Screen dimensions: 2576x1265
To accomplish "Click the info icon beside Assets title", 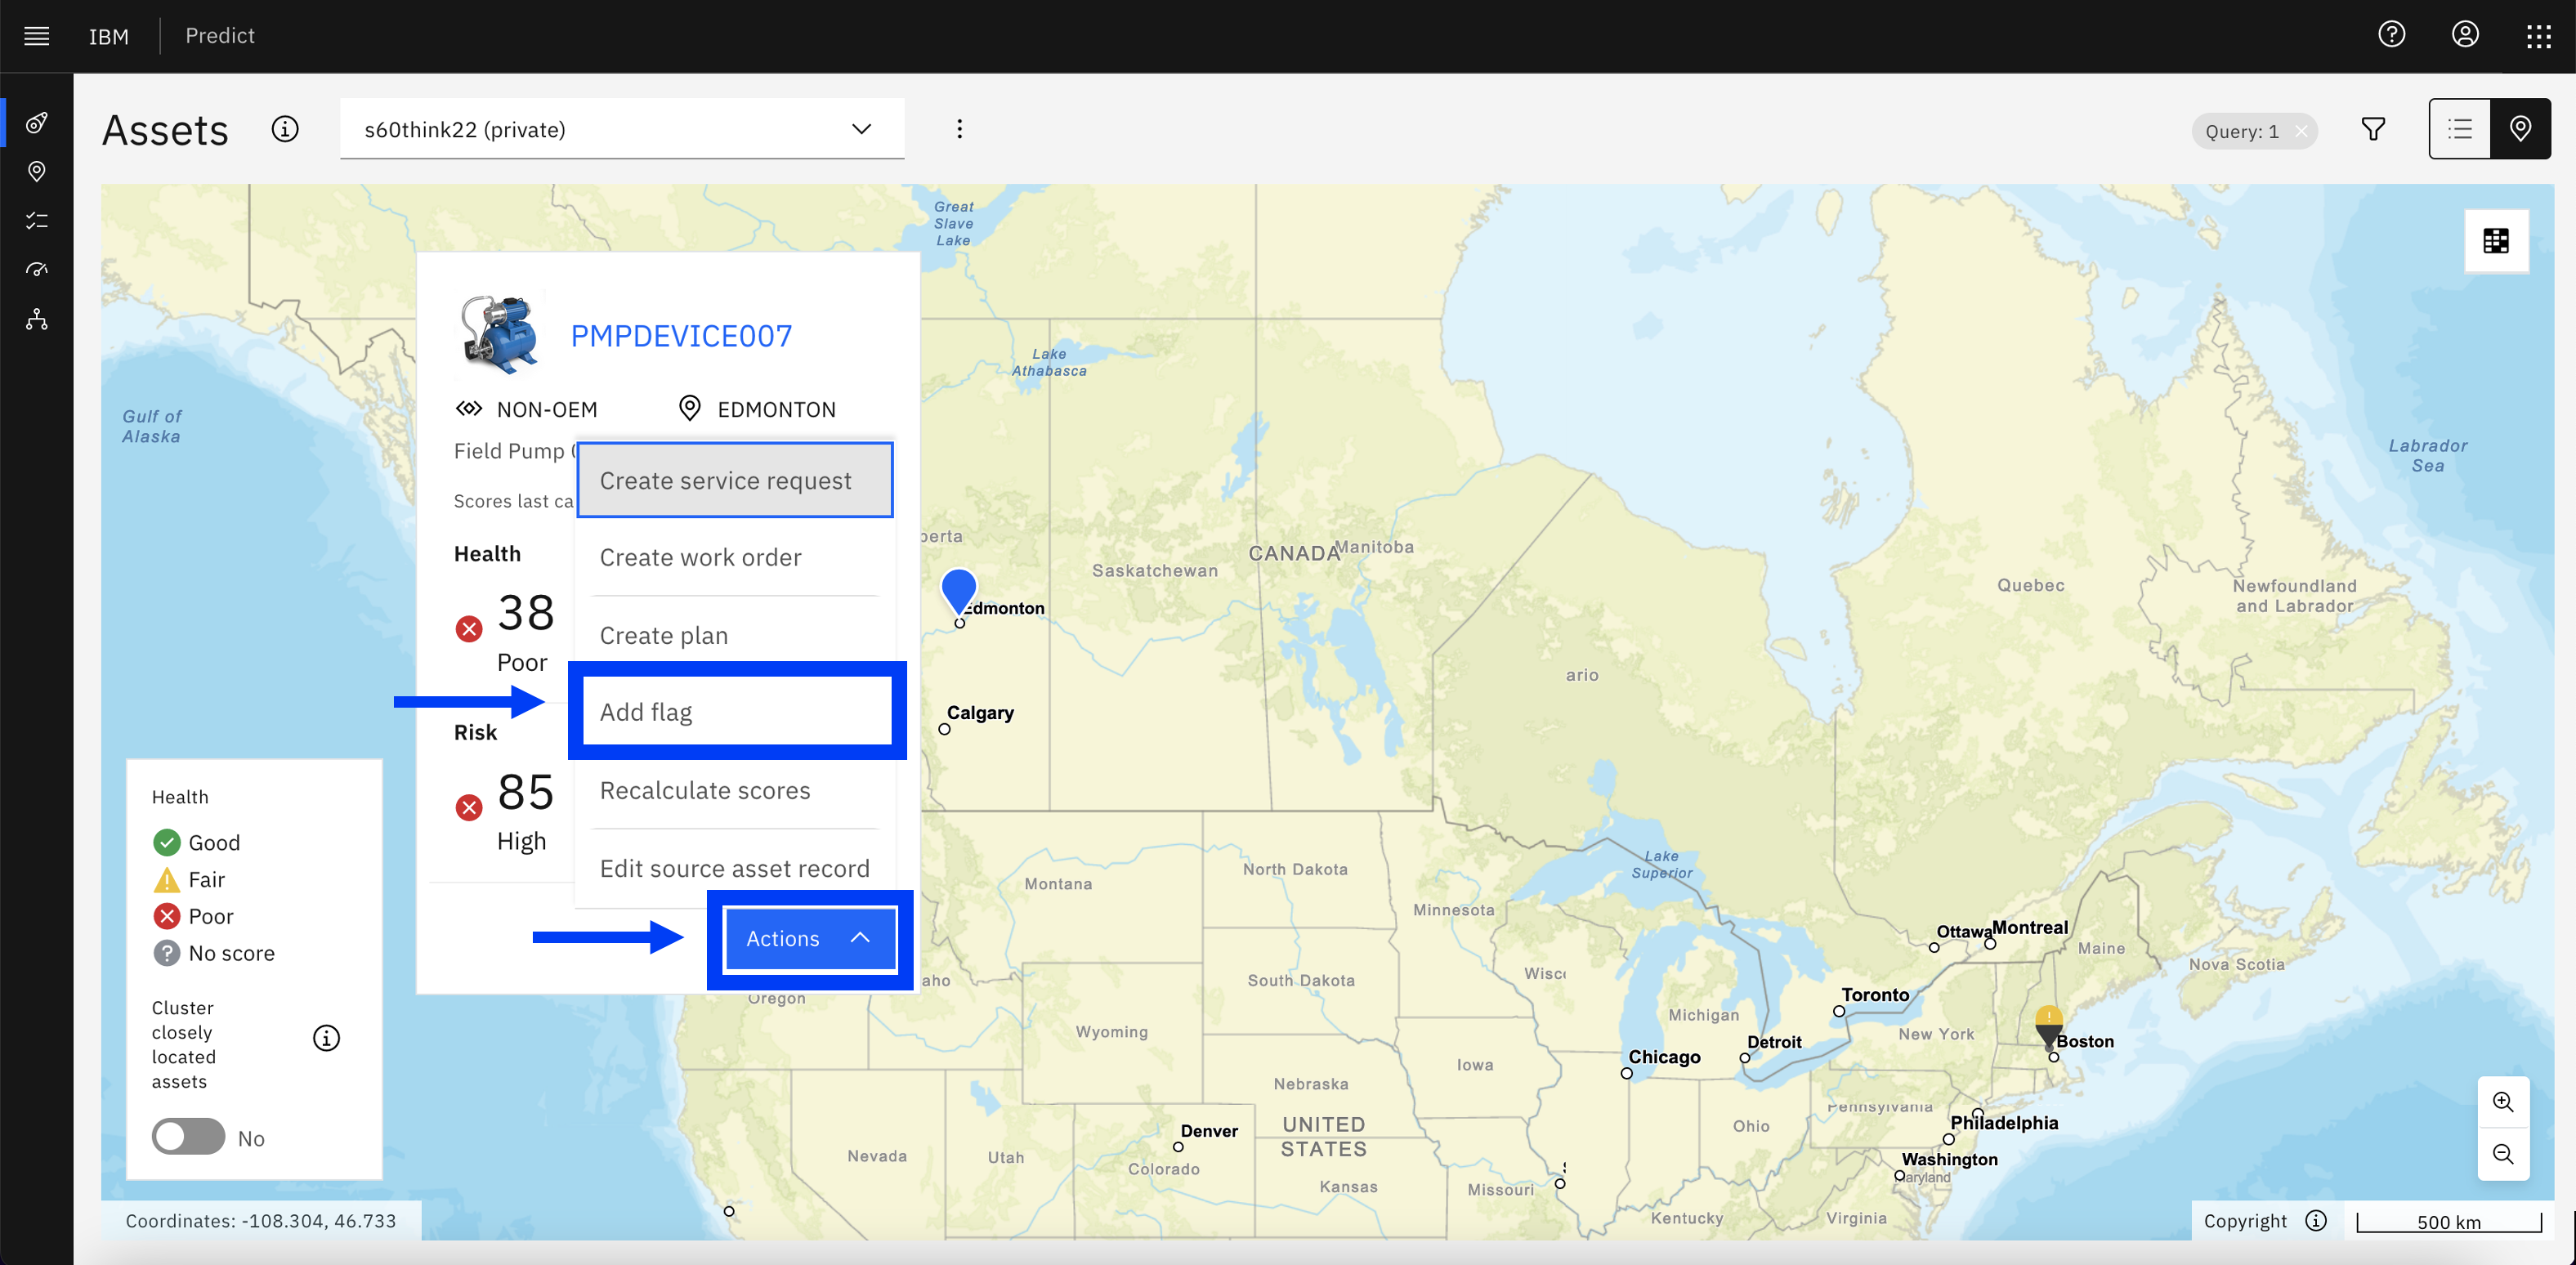I will [x=285, y=130].
